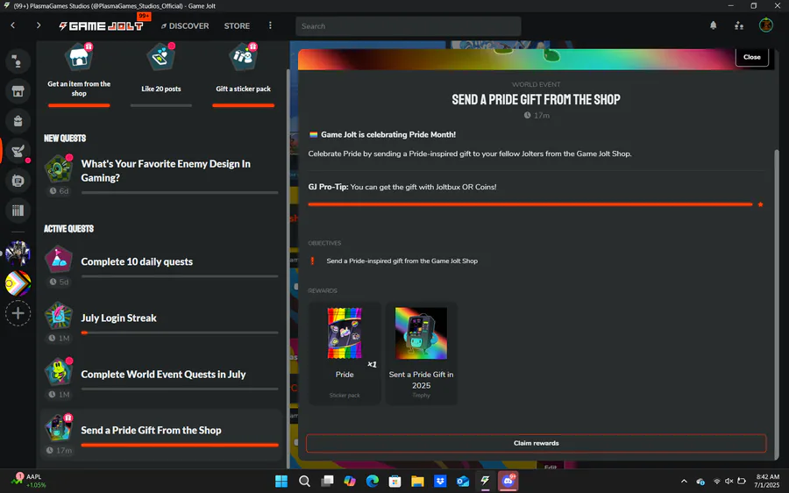
Task: Open notifications bell
Action: coord(713,25)
